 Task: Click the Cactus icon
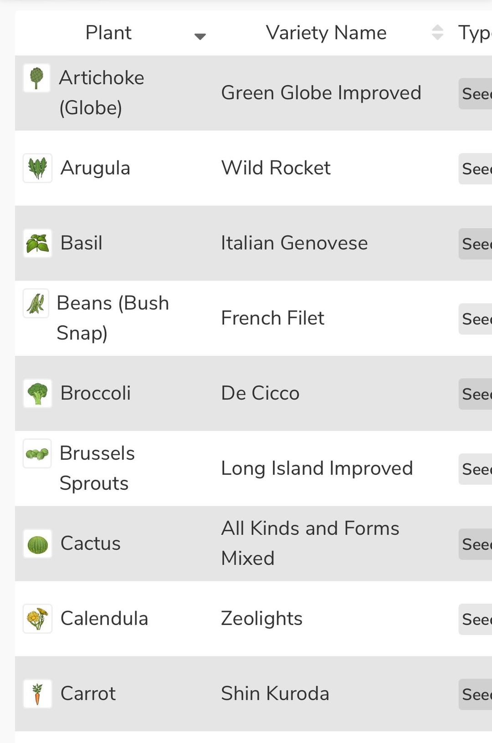(x=38, y=544)
